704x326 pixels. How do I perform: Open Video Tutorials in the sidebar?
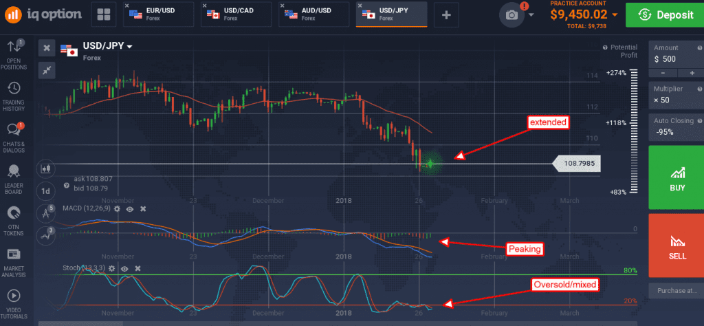(14, 304)
